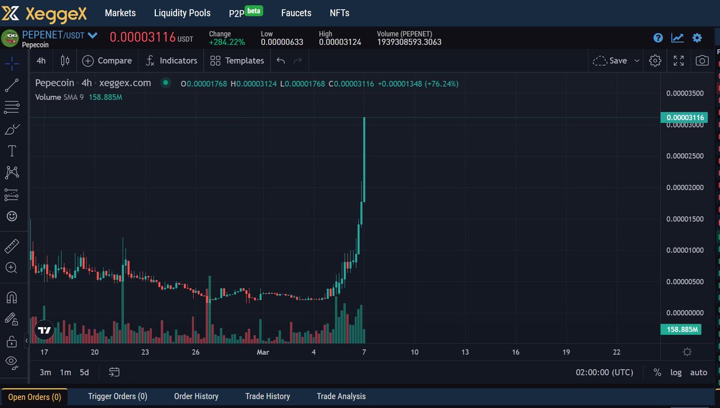Toggle stay in drawing mode
This screenshot has height=408, width=720.
12,319
